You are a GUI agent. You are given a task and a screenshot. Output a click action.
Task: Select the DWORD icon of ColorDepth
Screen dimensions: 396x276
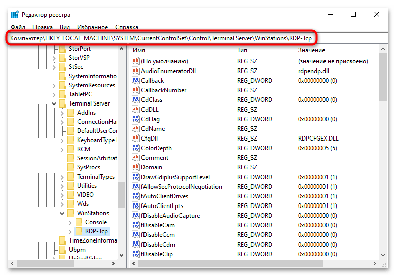tap(135, 148)
